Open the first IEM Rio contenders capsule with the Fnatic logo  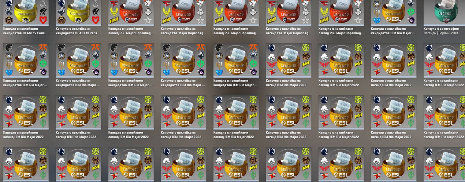coord(26,60)
